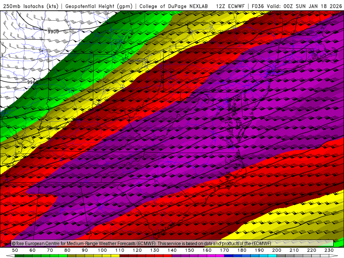
Task: Click the 160 label on the color scale
Action: [x=207, y=250]
